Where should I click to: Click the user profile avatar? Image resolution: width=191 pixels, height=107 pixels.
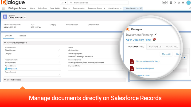pyautogui.click(x=189, y=3)
